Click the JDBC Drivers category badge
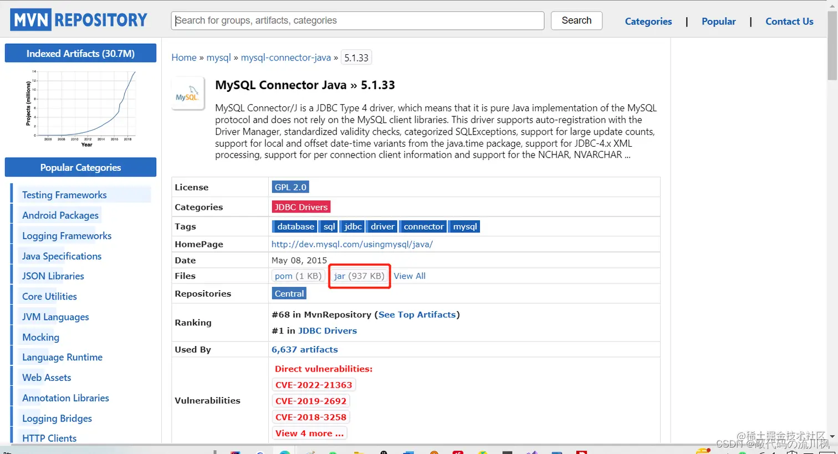 pos(301,207)
